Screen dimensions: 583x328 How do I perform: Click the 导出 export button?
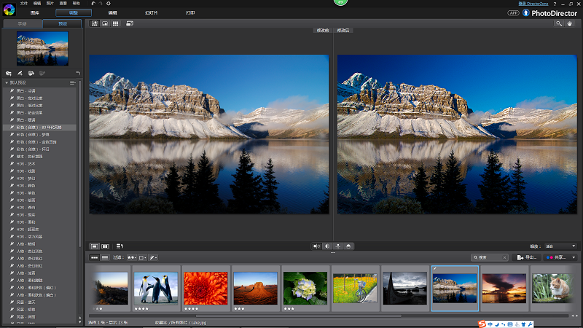pyautogui.click(x=527, y=257)
